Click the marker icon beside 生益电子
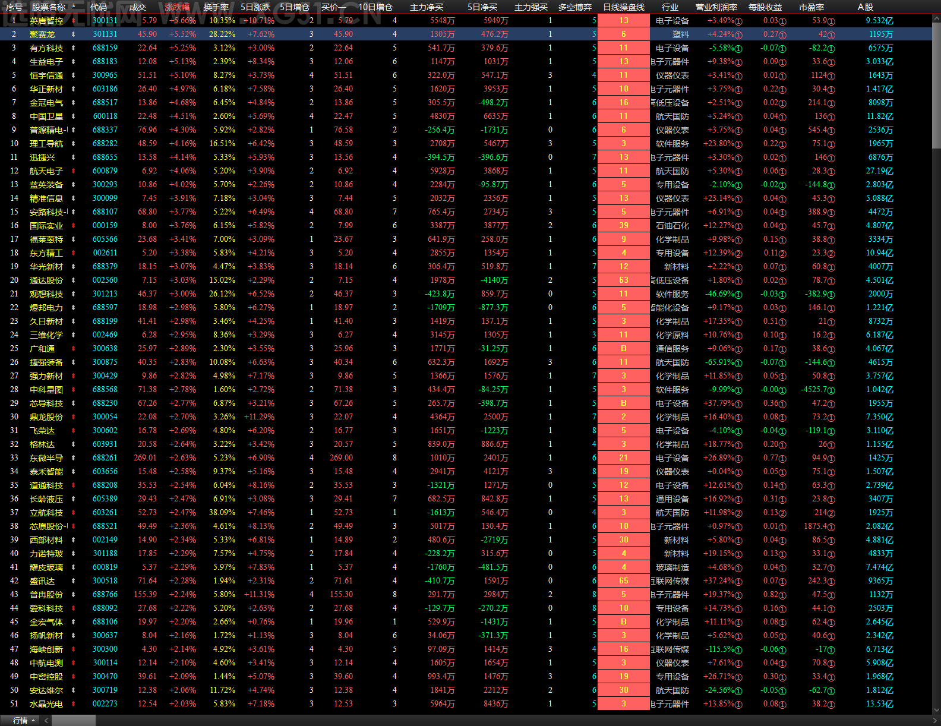941x726 pixels. point(73,62)
